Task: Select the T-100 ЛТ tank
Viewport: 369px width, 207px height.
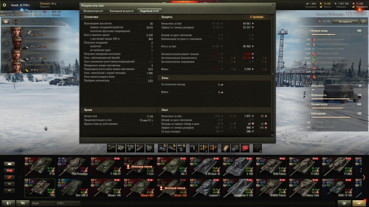Action: (x=106, y=166)
